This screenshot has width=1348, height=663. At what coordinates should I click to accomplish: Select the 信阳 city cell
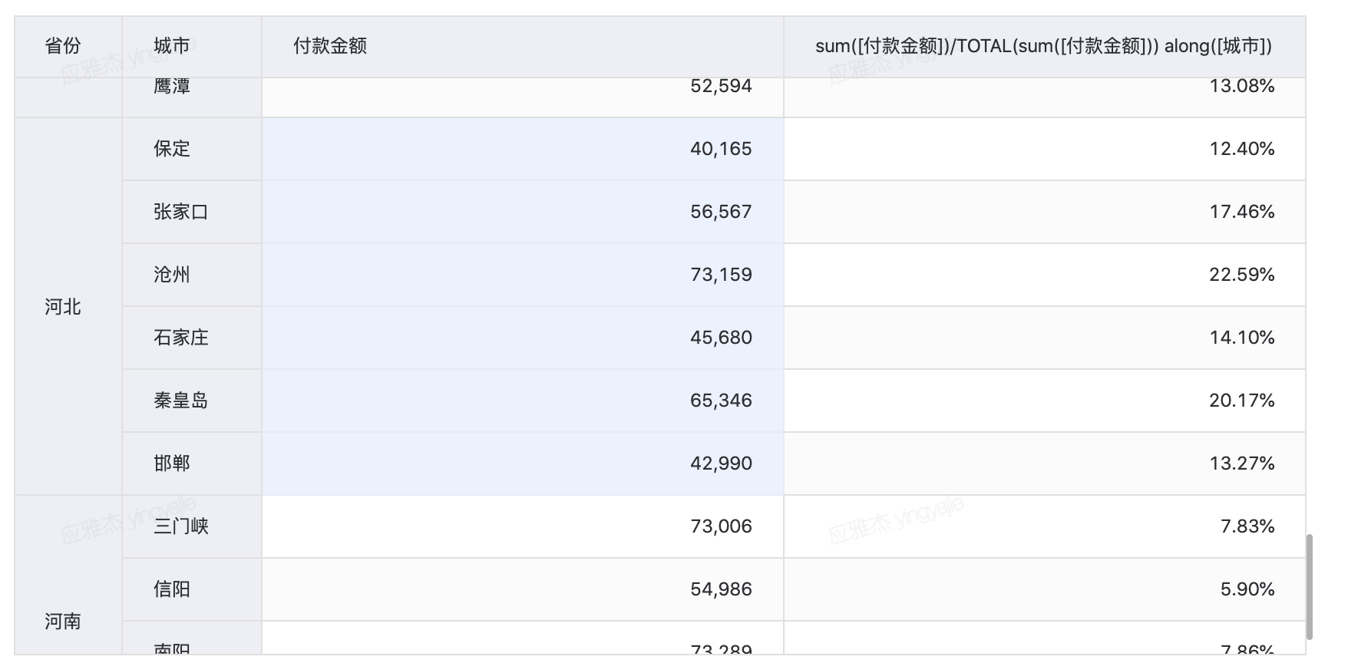tap(172, 589)
